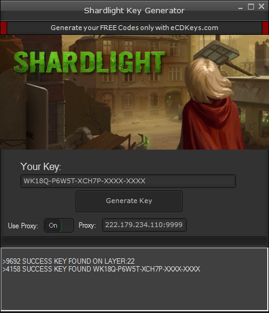Click the Use Proxy label

point(23,226)
